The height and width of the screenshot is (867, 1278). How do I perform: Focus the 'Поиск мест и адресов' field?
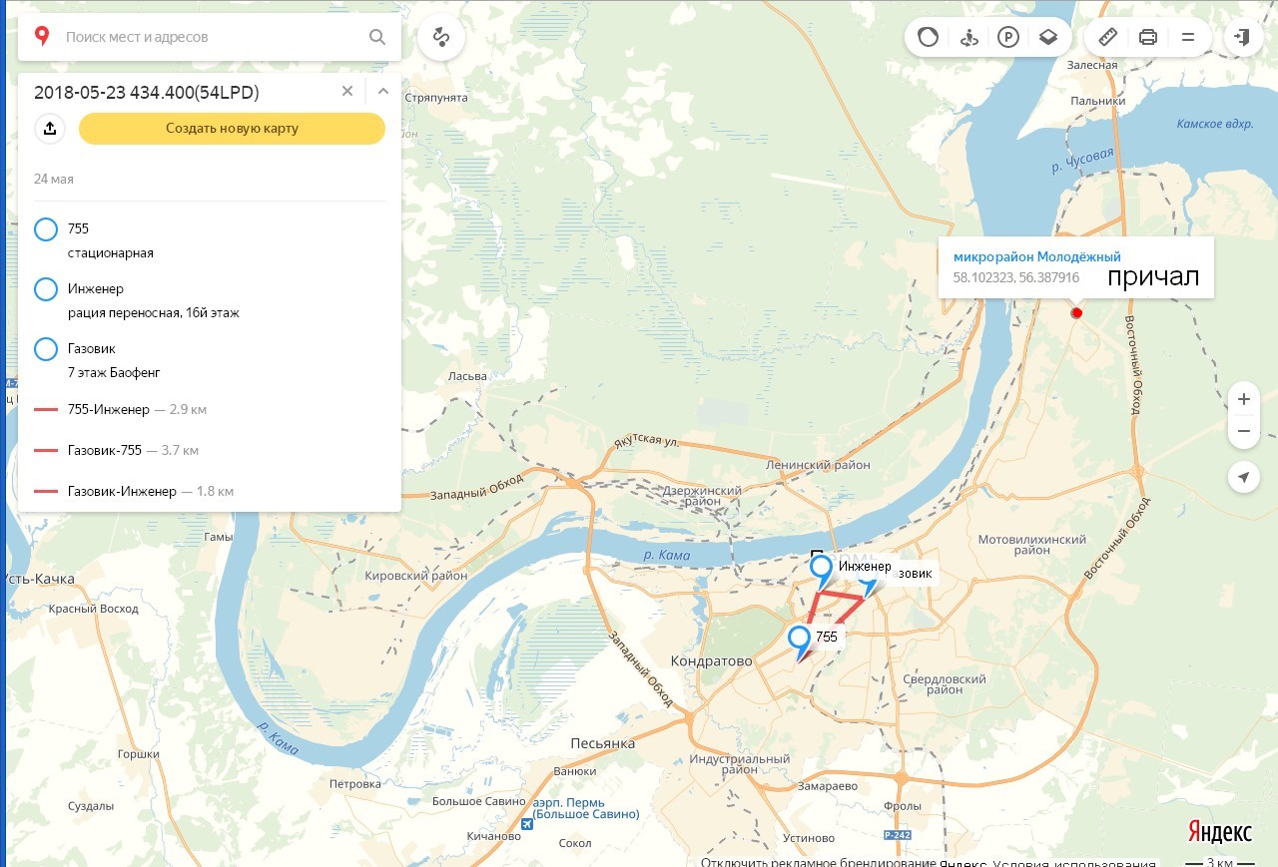(210, 37)
